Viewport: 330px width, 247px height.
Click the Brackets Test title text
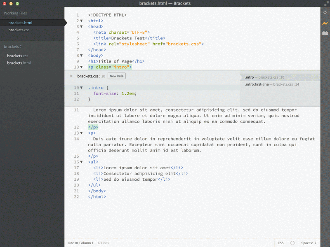click(128, 38)
